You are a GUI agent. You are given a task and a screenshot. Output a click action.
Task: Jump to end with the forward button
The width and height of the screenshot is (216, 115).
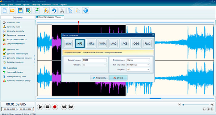click(x=71, y=107)
